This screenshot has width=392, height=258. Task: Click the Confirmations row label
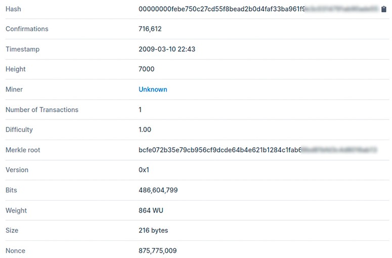click(27, 29)
